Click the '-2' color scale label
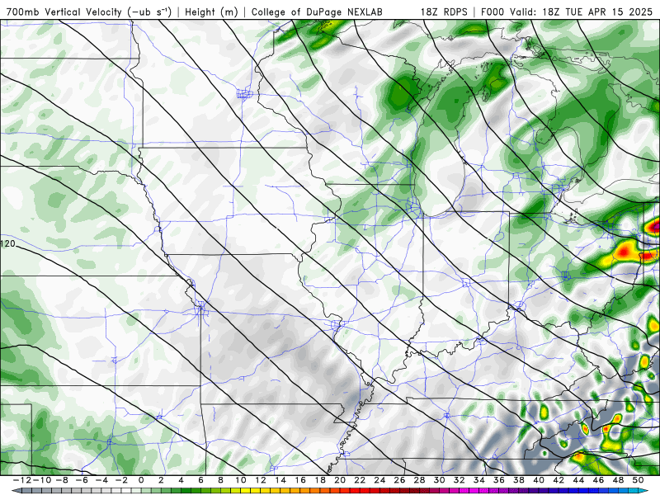The height and width of the screenshot is (495, 660). [x=121, y=480]
